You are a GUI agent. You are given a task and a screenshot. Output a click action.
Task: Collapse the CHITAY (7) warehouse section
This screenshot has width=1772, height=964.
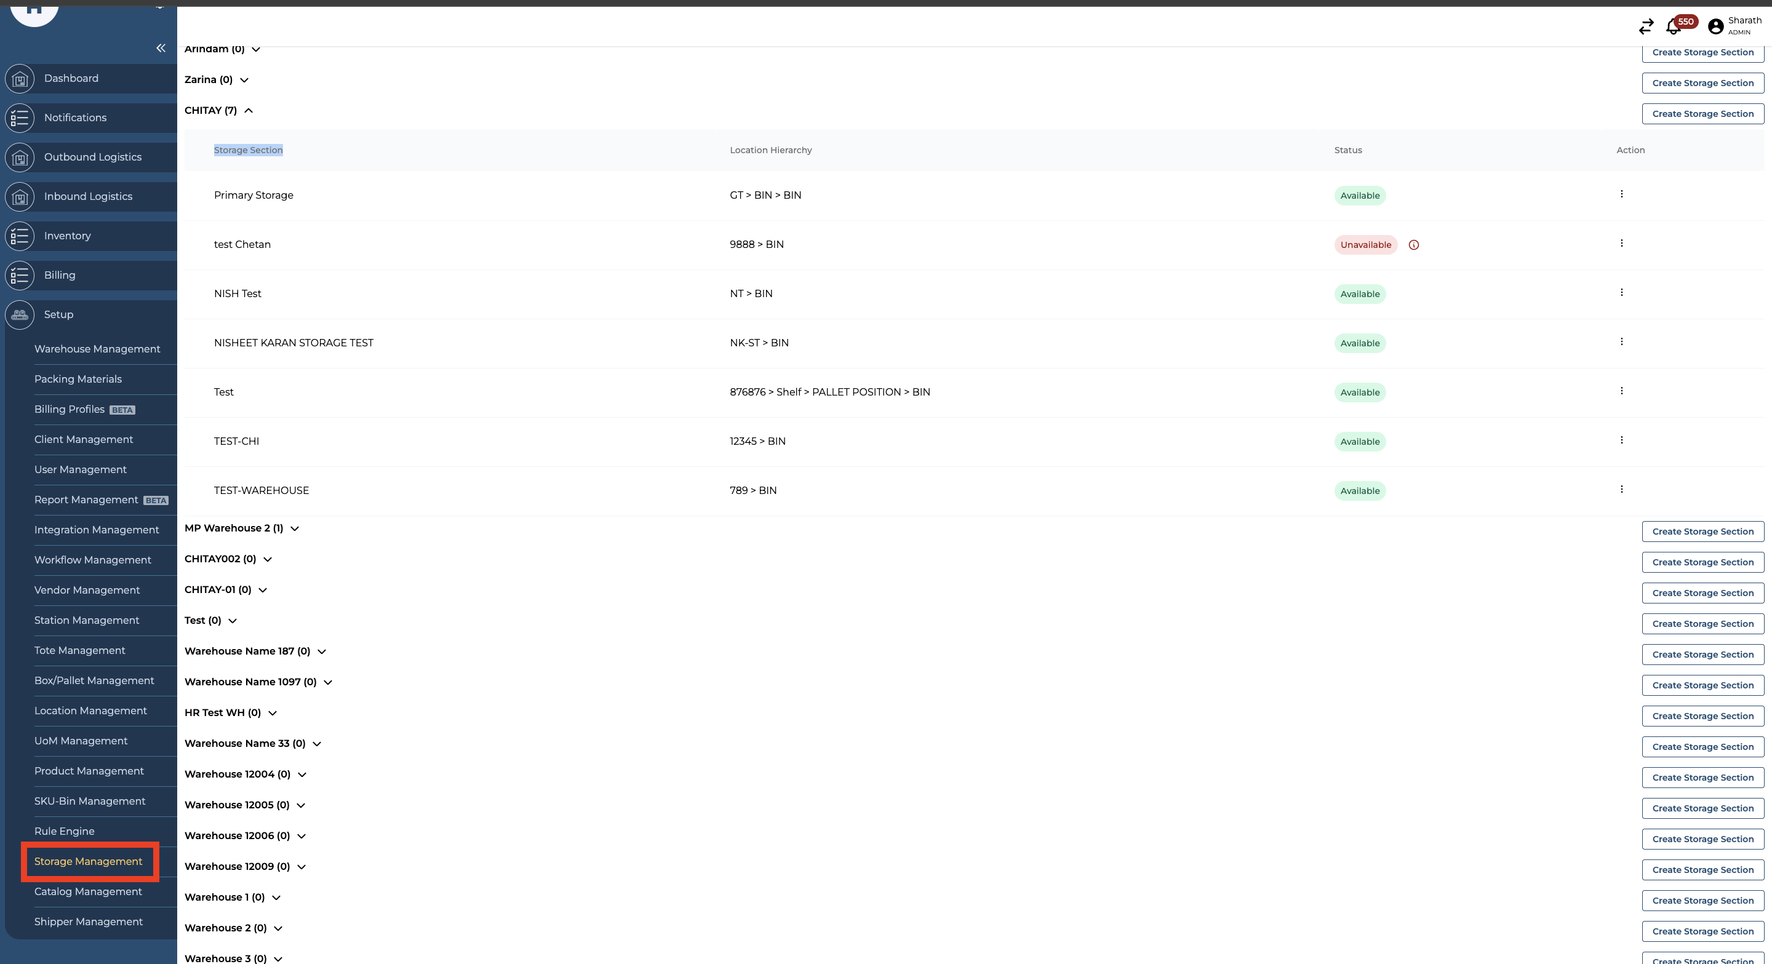(249, 111)
